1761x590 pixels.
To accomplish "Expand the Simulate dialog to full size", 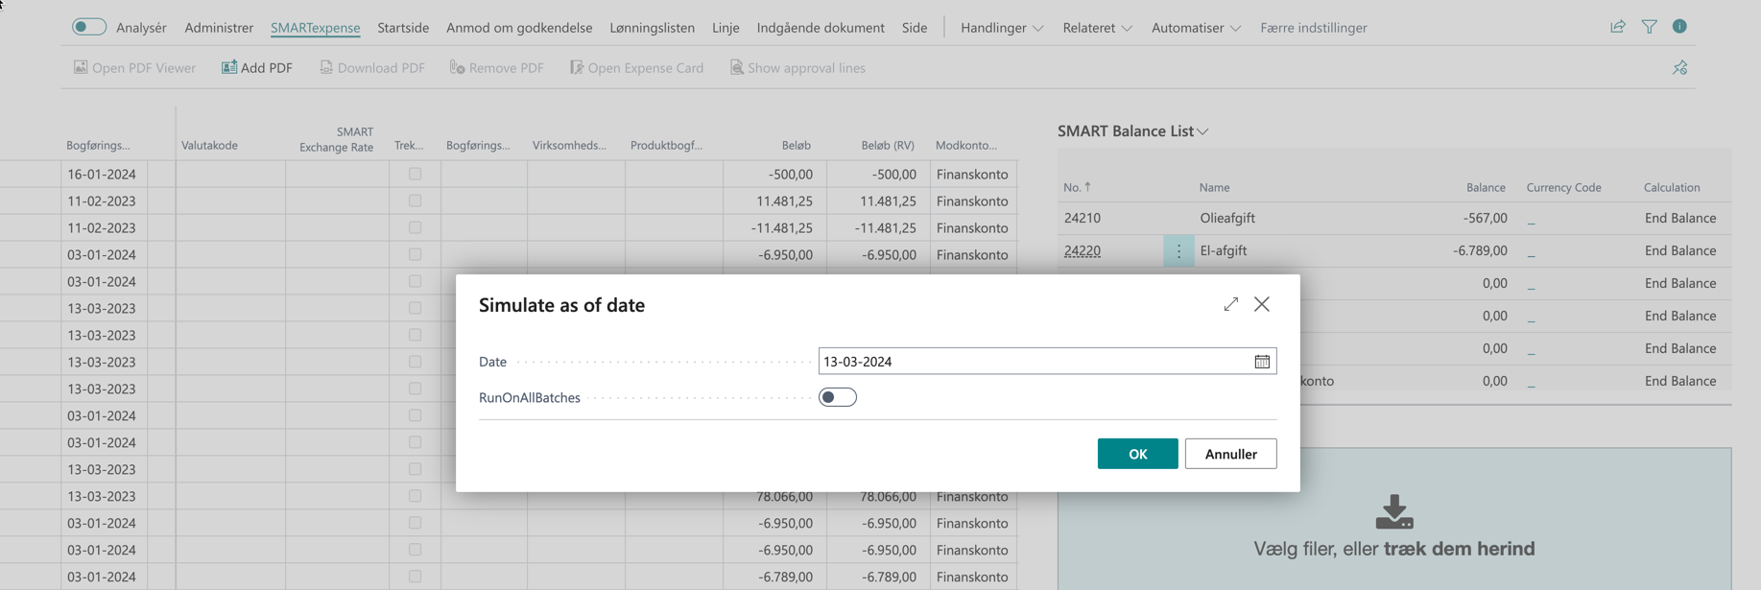I will (1230, 304).
